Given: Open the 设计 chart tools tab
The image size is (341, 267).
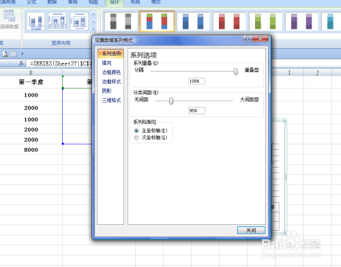Looking at the screenshot, I should [x=115, y=2].
